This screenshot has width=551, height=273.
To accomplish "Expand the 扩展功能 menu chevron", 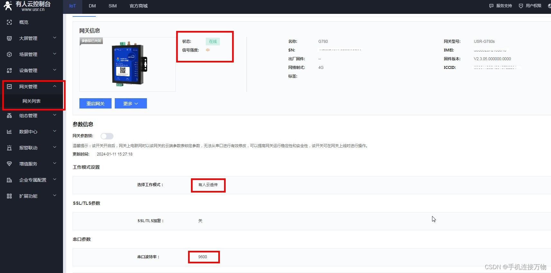I will point(55,196).
